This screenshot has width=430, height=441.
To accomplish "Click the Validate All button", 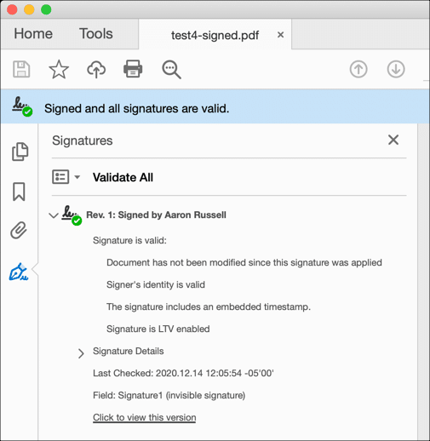I will (123, 177).
